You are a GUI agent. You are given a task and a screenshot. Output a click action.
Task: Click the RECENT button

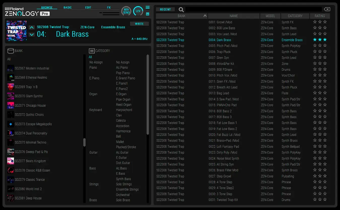tap(165, 9)
